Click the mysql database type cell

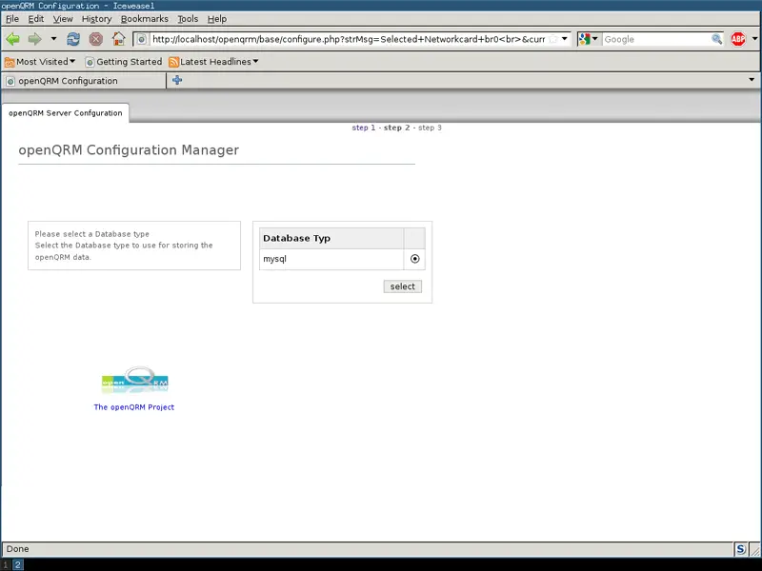tap(331, 259)
